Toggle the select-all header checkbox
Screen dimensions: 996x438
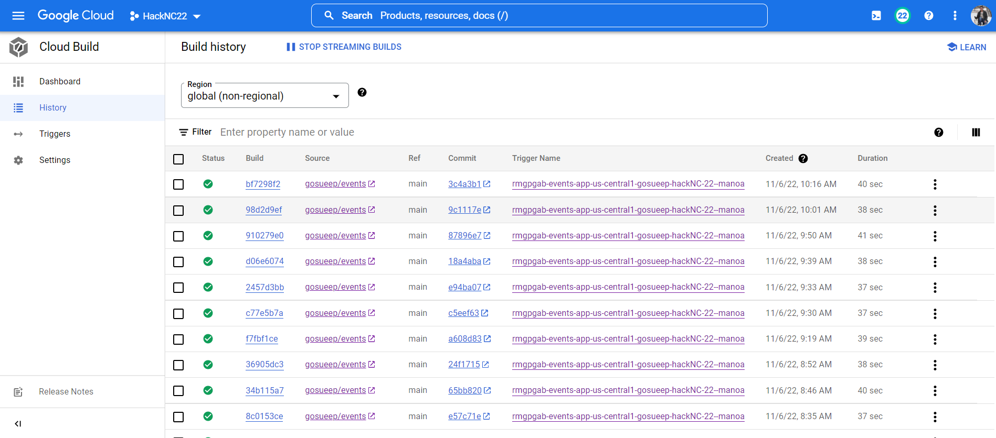(x=178, y=159)
